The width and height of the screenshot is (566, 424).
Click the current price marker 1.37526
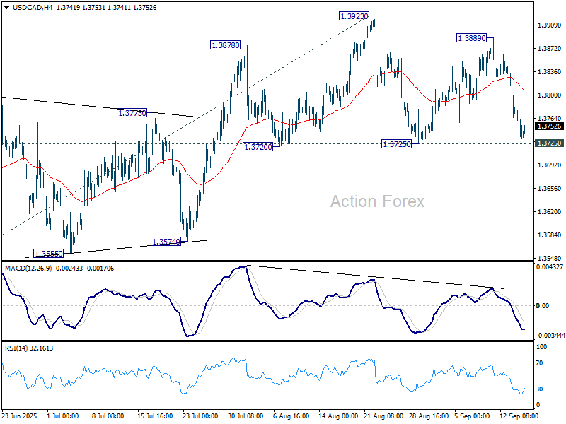pyautogui.click(x=549, y=126)
